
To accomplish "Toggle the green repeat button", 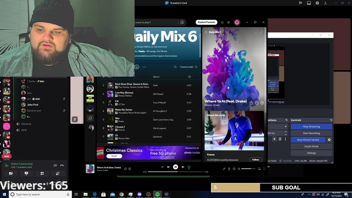I will click(x=189, y=167).
